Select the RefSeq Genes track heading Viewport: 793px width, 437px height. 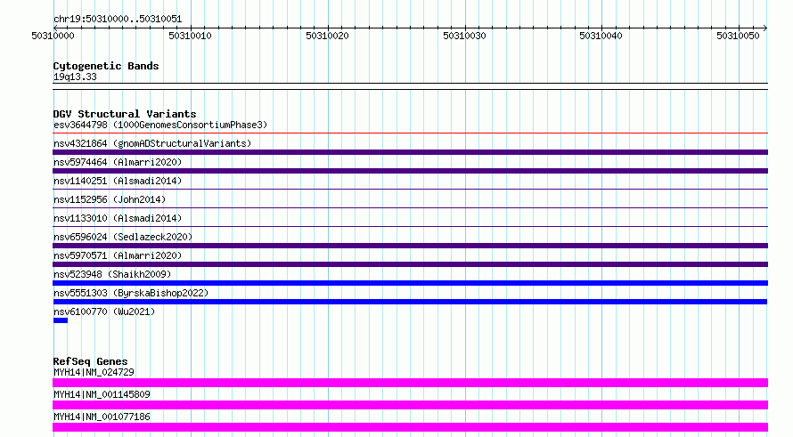tap(90, 361)
